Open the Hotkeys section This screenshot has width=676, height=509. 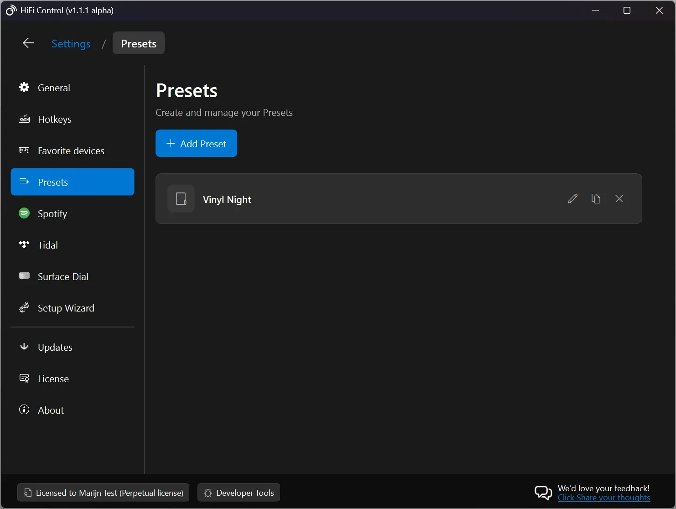coord(54,119)
